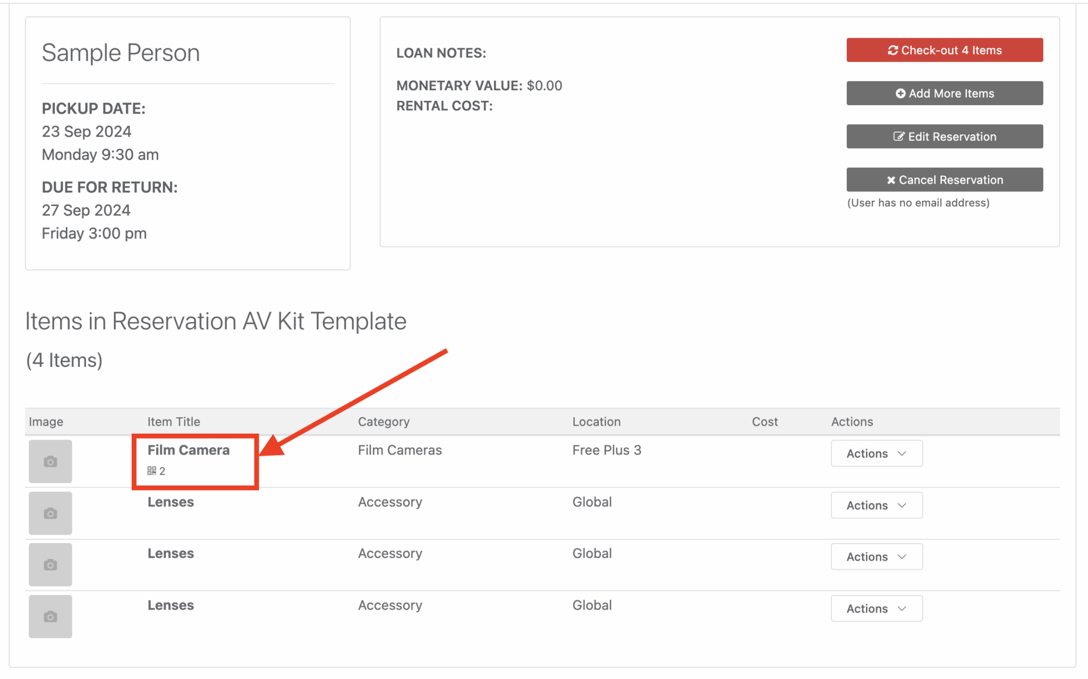Click the X icon on Cancel Reservation
The width and height of the screenshot is (1088, 679).
891,180
